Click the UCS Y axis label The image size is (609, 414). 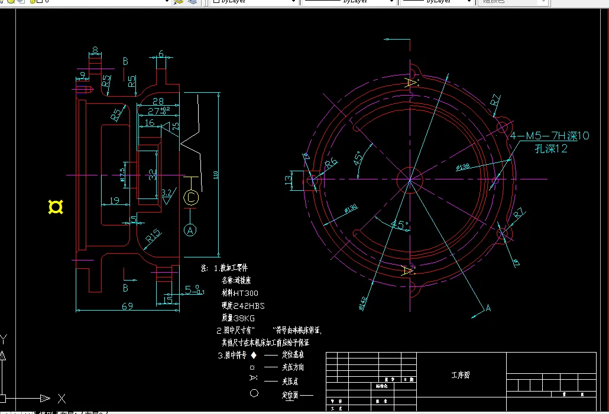(x=4, y=340)
